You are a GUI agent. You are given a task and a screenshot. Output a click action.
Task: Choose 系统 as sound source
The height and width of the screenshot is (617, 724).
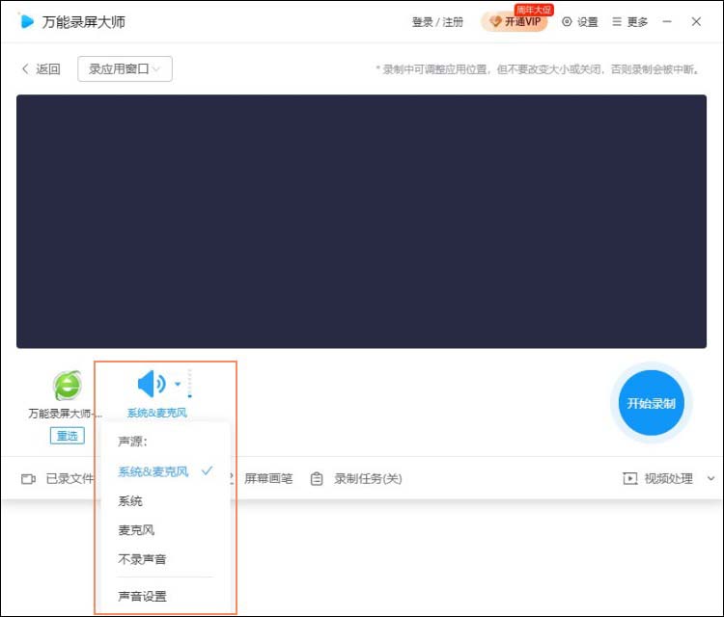click(130, 501)
